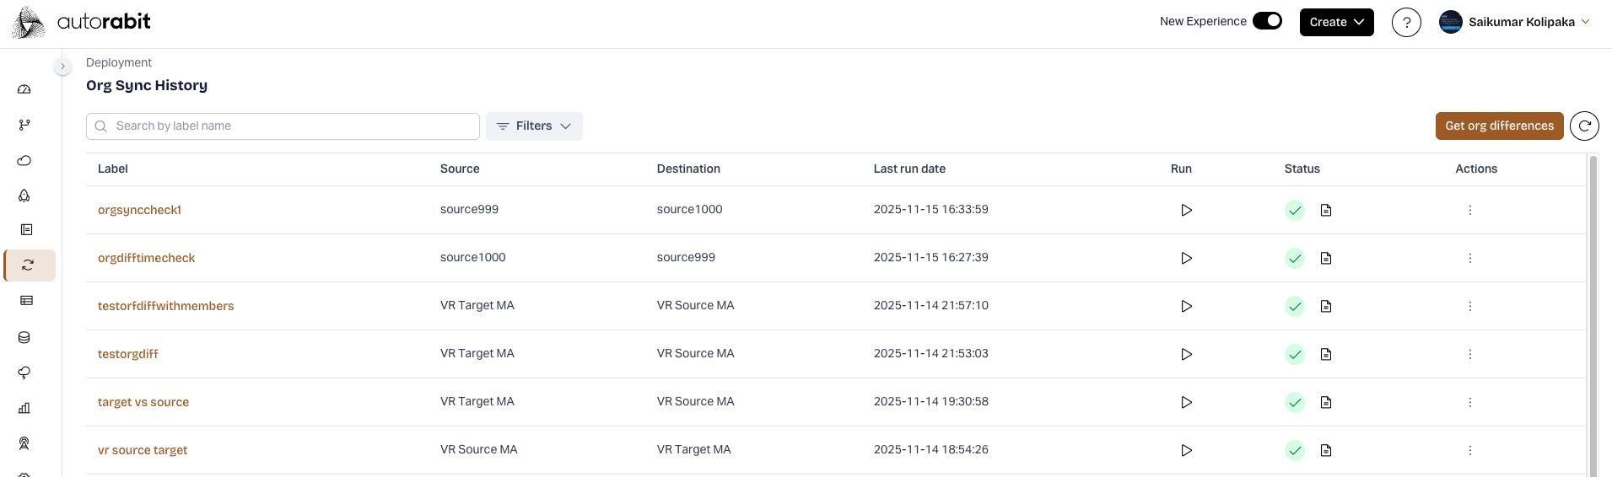The width and height of the screenshot is (1612, 477).
Task: Click the refresh icon next to Get org differences
Action: [1584, 126]
